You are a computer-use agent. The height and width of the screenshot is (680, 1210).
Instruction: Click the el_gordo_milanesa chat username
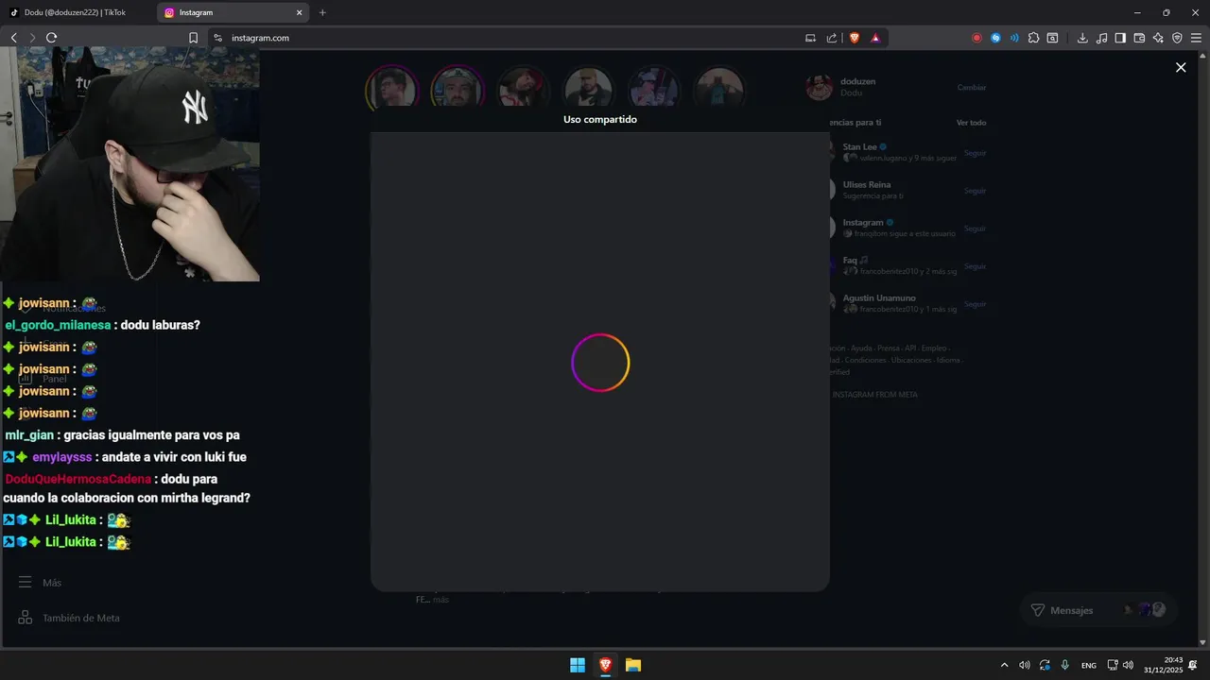click(58, 325)
